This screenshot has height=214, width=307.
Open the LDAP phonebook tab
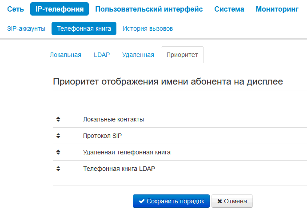tap(102, 55)
